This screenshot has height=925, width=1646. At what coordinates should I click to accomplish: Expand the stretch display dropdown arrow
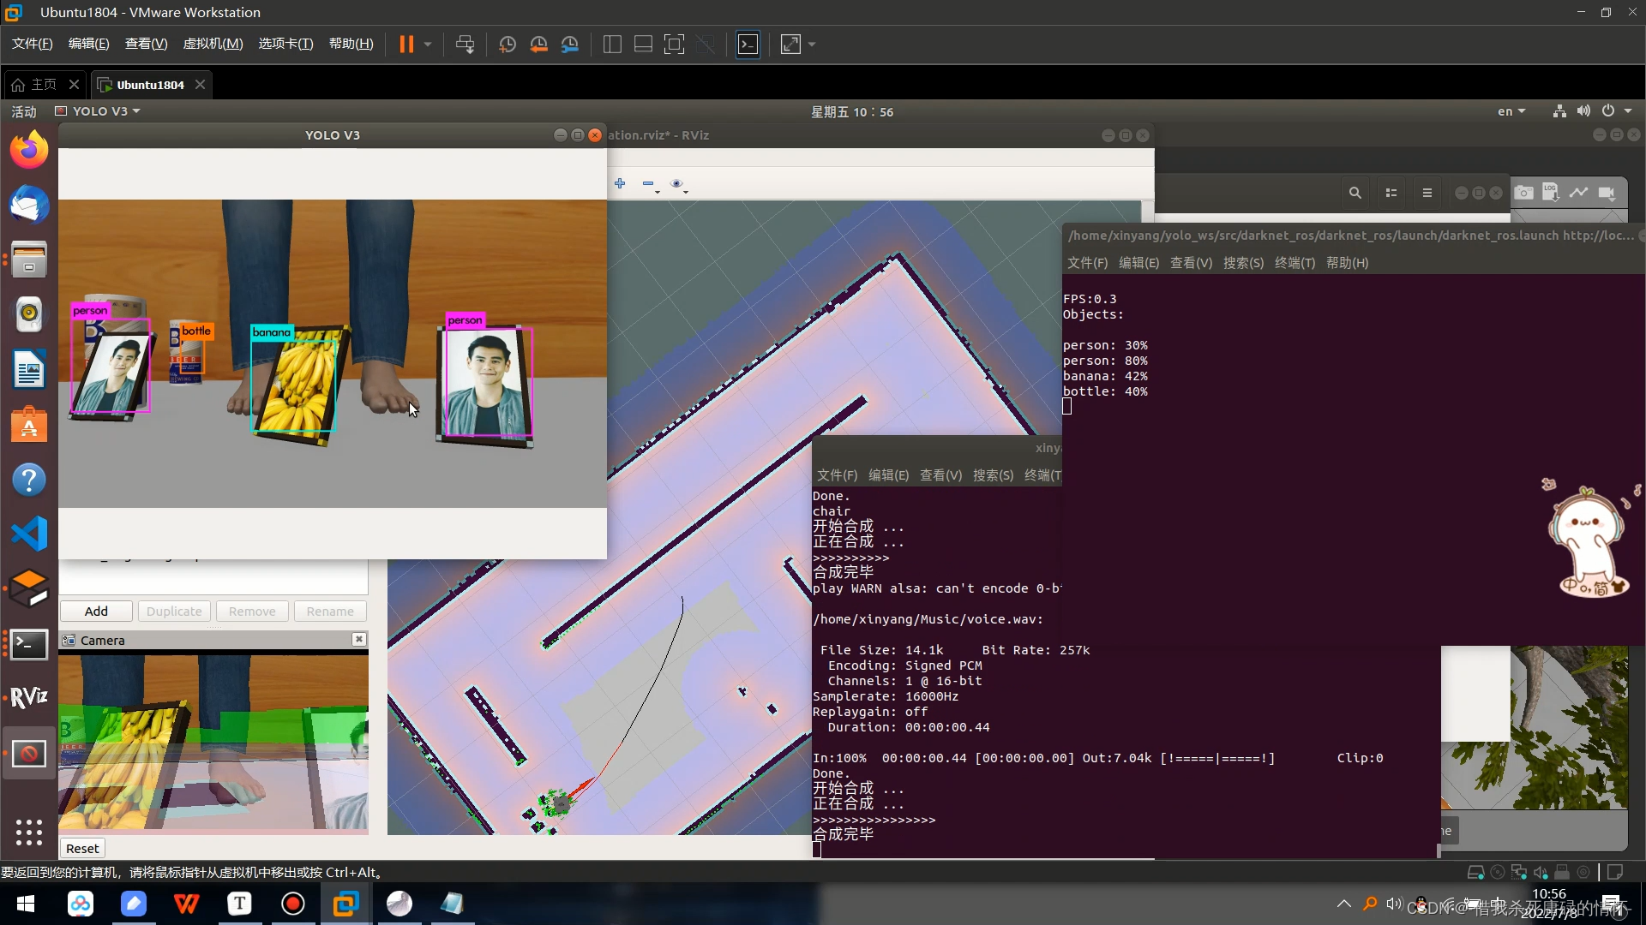(x=812, y=44)
